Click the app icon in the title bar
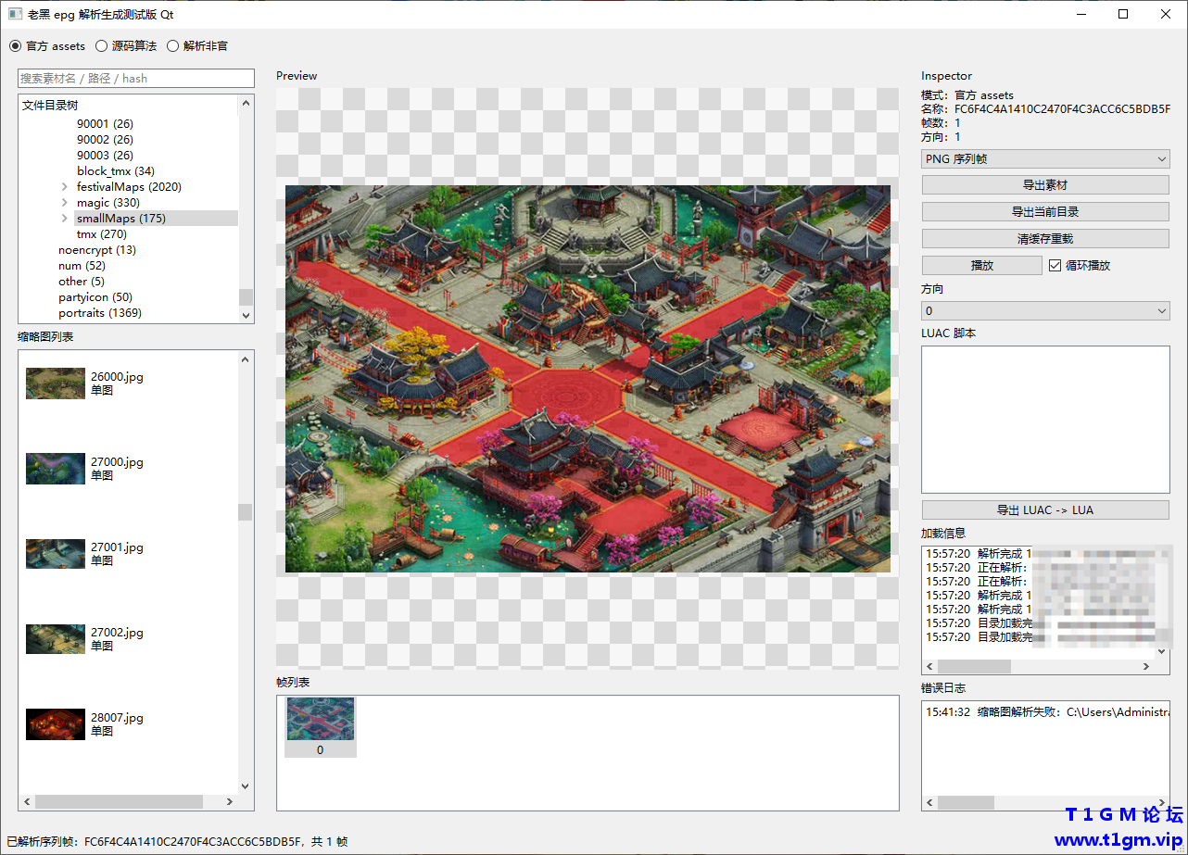Screen dimensions: 1188x855 15,14
